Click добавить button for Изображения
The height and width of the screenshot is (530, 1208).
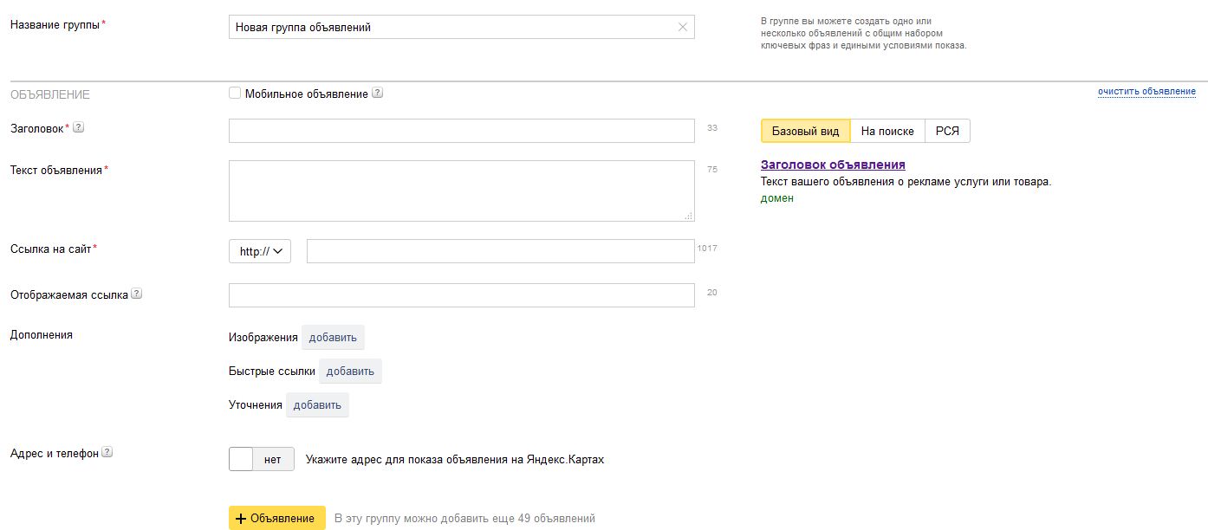(x=333, y=337)
